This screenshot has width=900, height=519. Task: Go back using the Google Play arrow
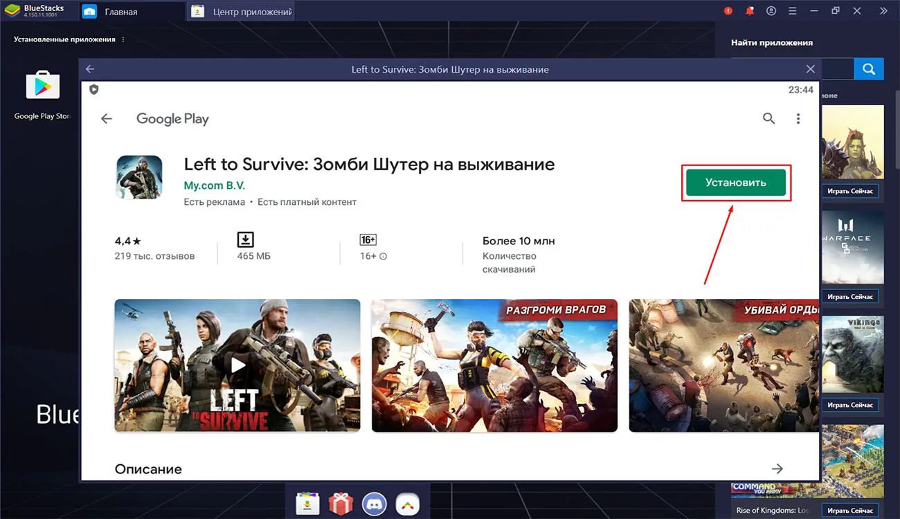click(107, 119)
